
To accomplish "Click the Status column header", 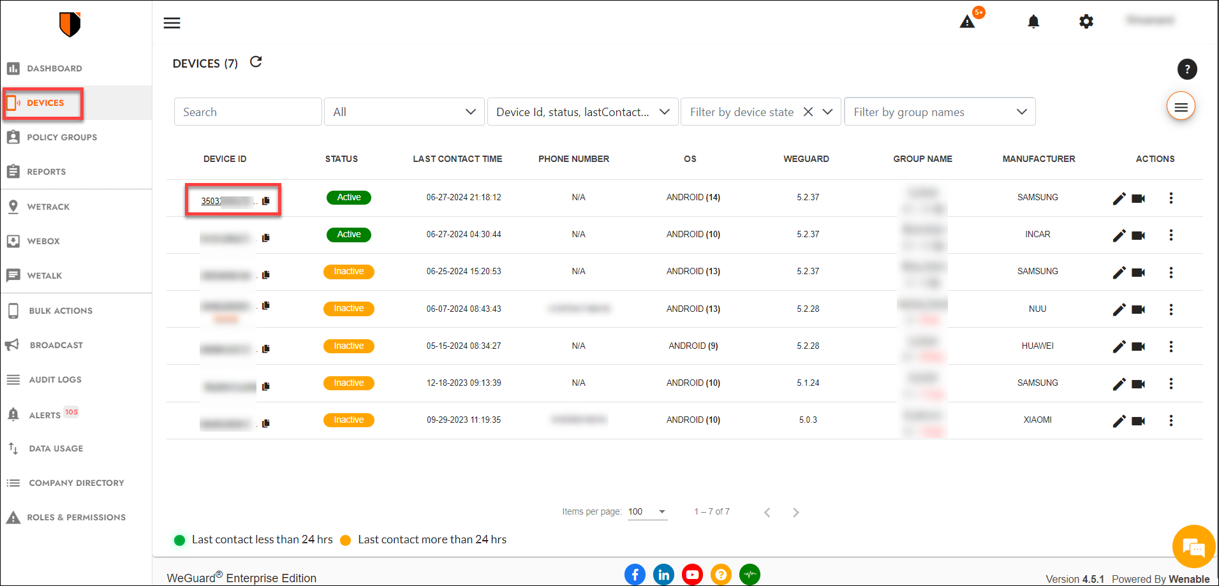I will point(341,159).
